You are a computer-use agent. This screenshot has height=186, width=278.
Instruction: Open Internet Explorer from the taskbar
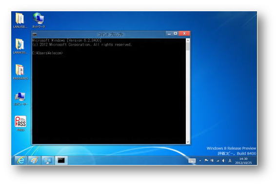point(21,161)
